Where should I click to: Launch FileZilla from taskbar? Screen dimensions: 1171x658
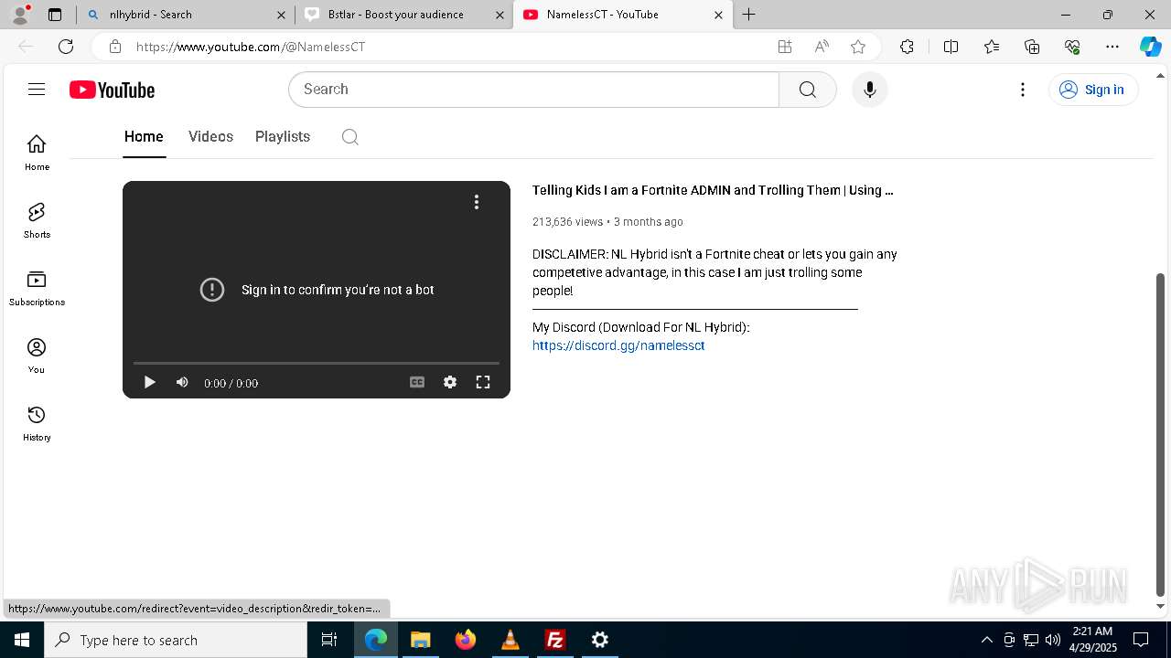[x=555, y=640]
